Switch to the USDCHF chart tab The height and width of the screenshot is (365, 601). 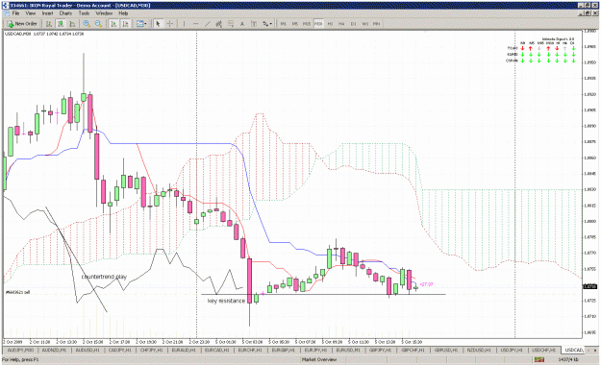point(544,350)
